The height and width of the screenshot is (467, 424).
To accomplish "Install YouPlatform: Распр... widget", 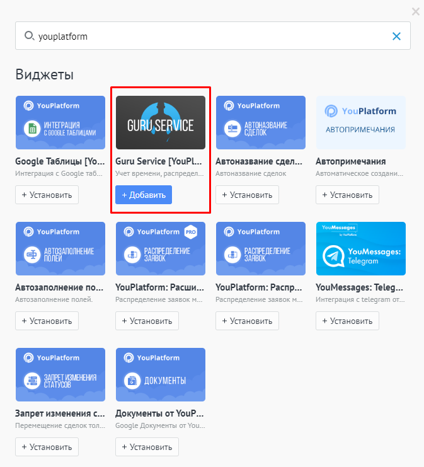I will point(247,321).
